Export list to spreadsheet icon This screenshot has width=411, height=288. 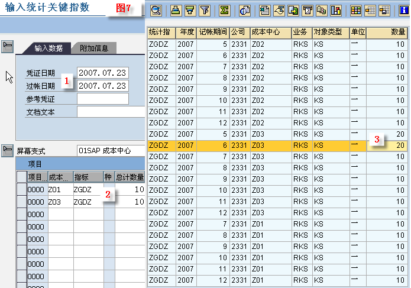[x=265, y=11]
